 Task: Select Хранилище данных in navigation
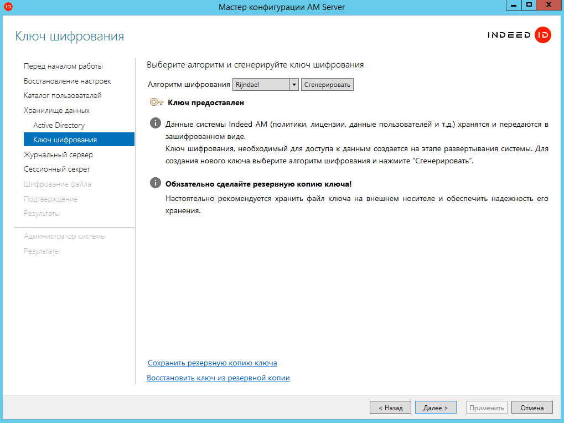(x=56, y=111)
